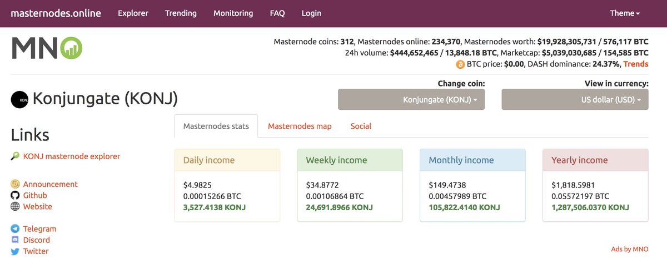This screenshot has width=667, height=264.
Task: Open the Announcement link
Action: [51, 184]
